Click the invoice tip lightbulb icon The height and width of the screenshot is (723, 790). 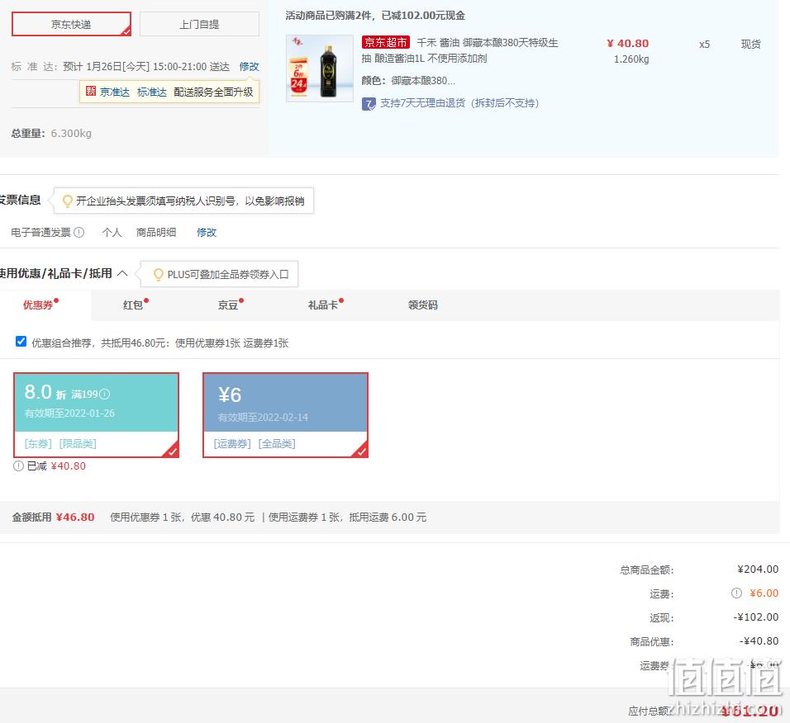point(67,201)
